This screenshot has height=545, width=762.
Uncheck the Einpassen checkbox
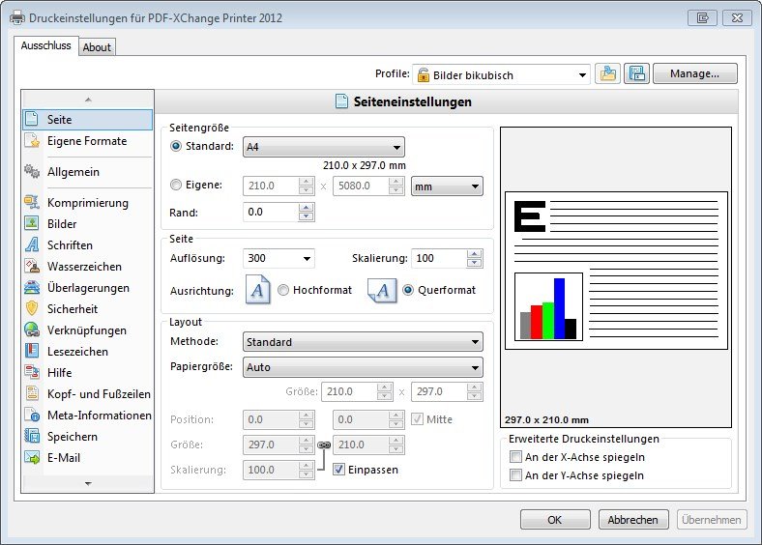tap(338, 470)
